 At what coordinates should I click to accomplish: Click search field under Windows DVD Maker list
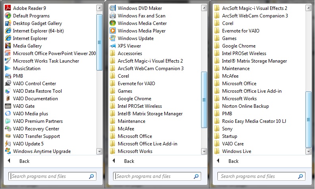pos(157,176)
